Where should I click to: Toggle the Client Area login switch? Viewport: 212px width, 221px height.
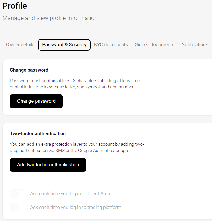[x=19, y=194]
